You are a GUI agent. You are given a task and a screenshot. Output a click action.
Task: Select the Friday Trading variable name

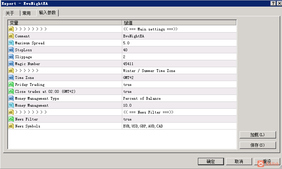click(30, 85)
